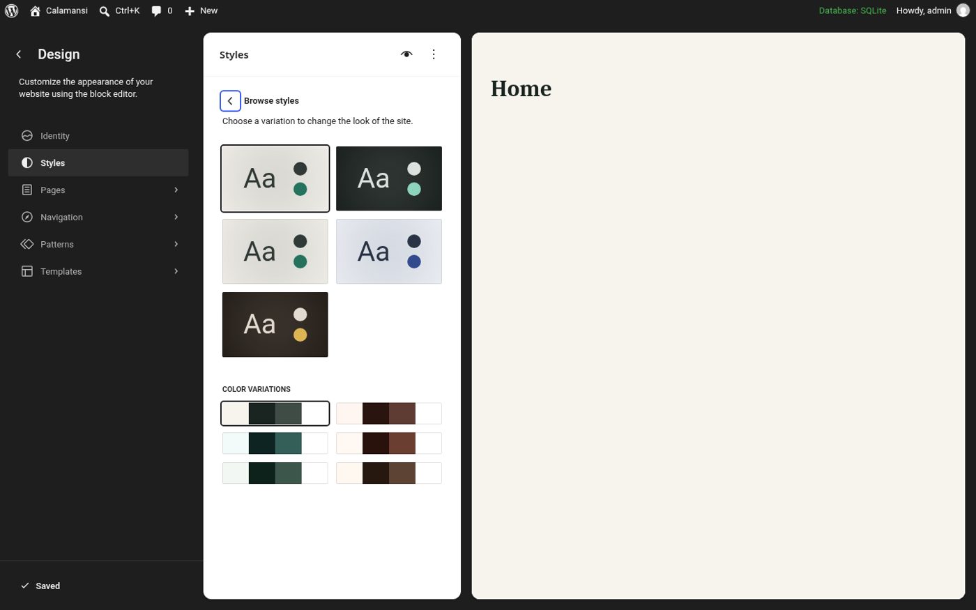Click the back chevron beside Browse styles
This screenshot has width=976, height=610.
[x=230, y=101]
